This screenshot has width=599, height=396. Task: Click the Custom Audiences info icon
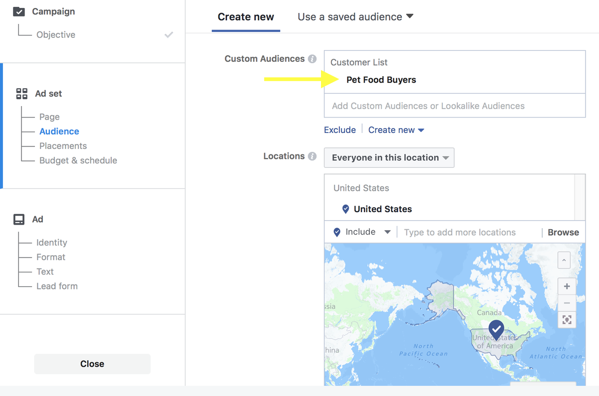pyautogui.click(x=312, y=59)
